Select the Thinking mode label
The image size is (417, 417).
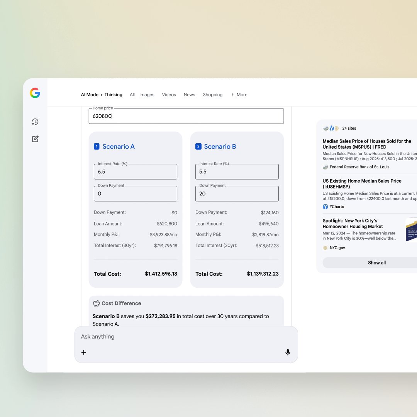coord(113,95)
